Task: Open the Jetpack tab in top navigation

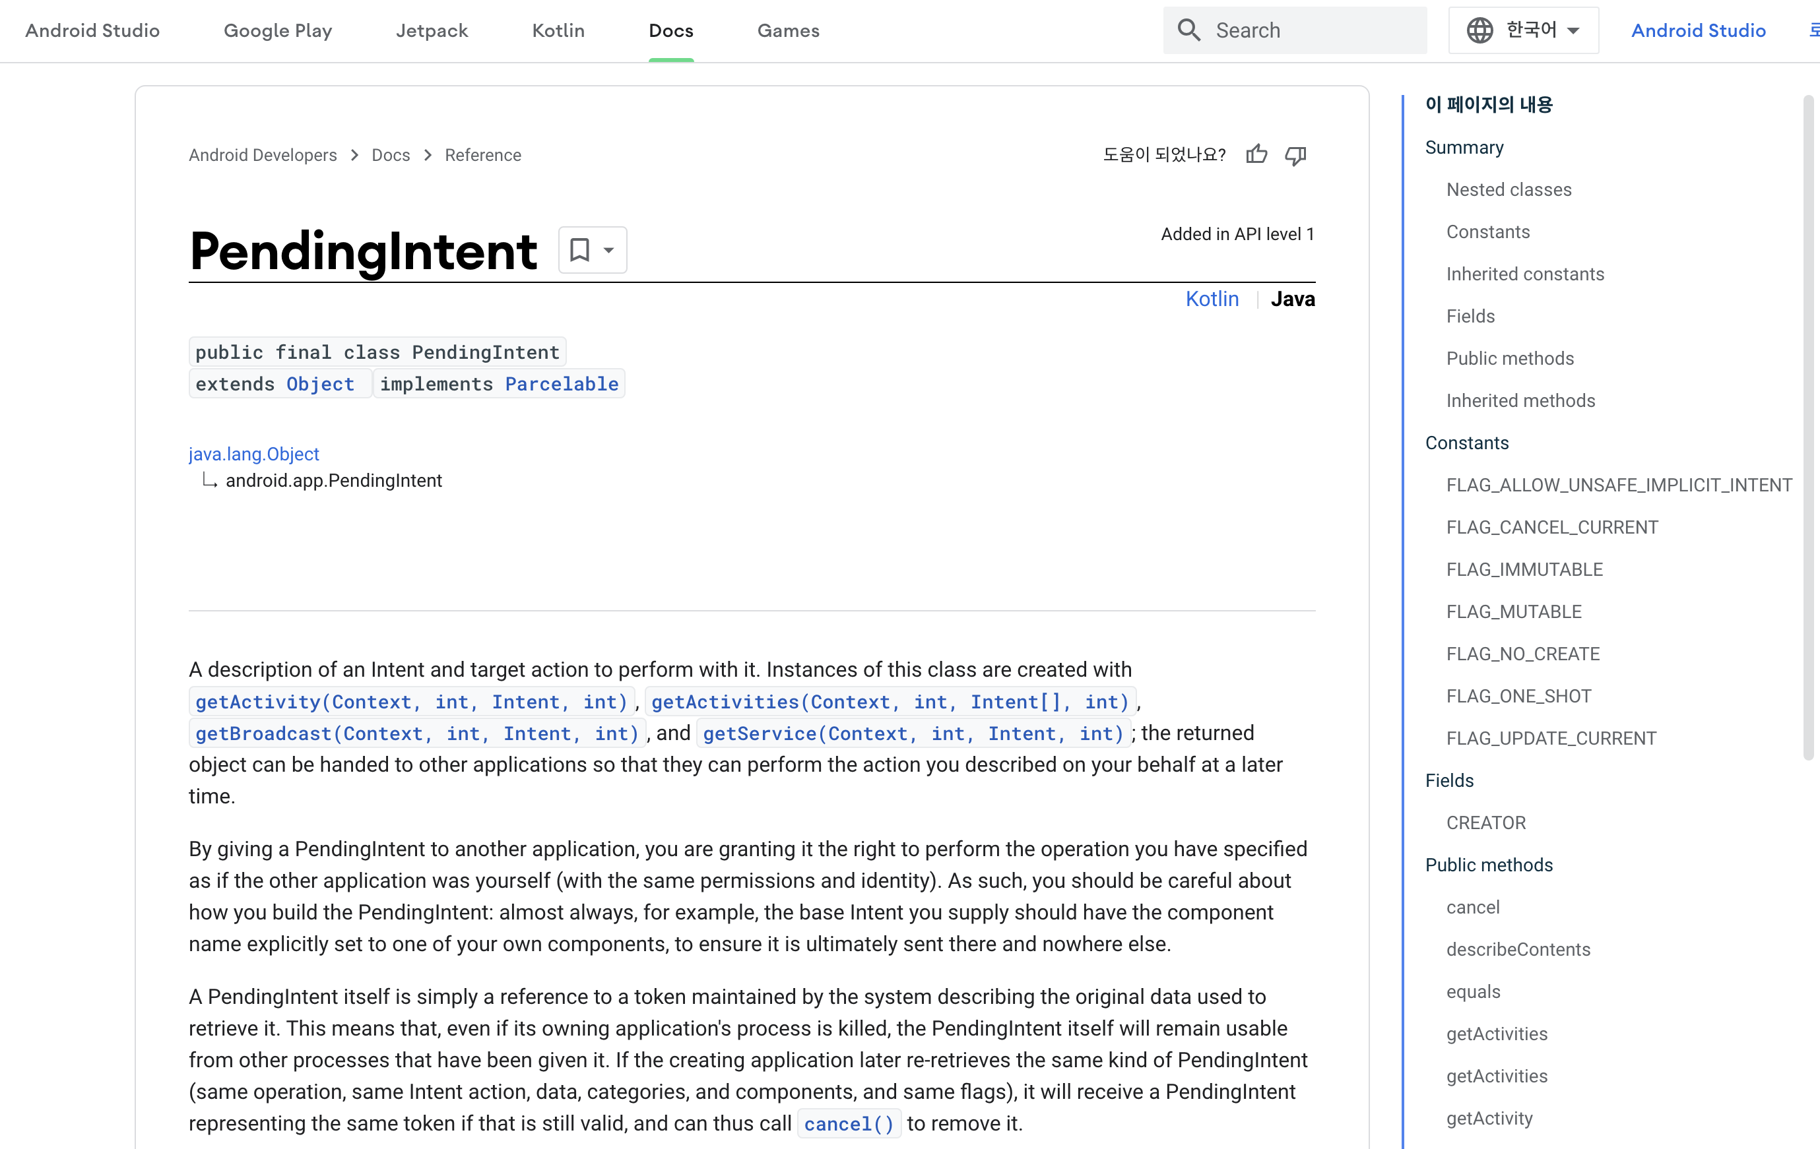Action: pos(432,30)
